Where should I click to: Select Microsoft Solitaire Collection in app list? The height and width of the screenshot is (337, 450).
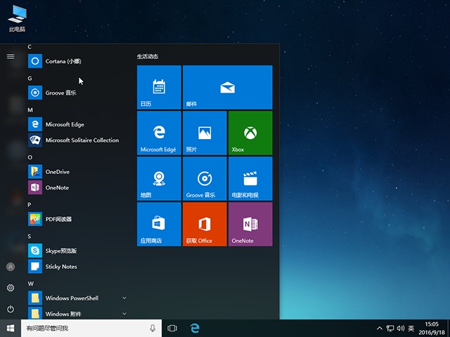point(82,140)
